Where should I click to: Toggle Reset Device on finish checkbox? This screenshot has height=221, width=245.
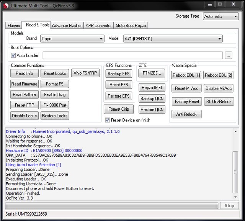(107, 120)
